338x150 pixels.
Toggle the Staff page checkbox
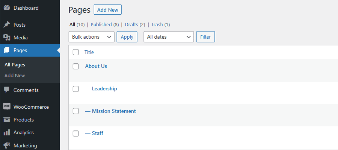click(76, 133)
